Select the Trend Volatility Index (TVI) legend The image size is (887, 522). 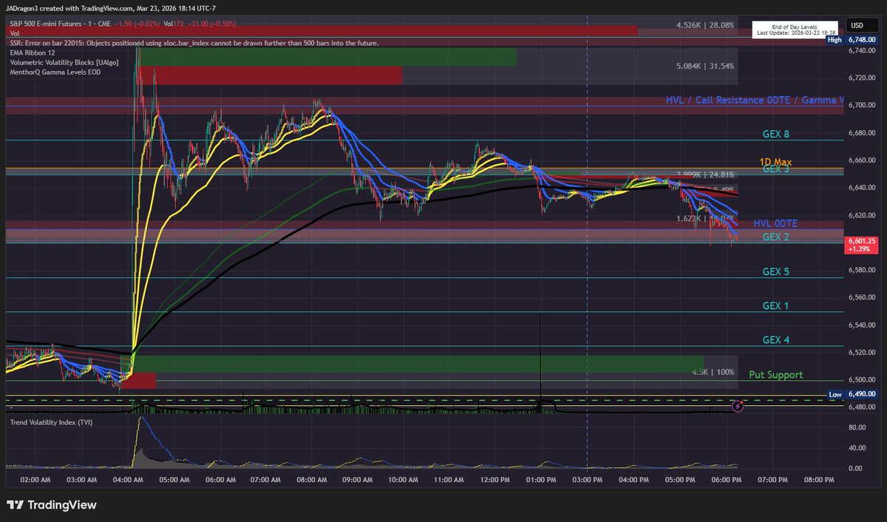(52, 421)
